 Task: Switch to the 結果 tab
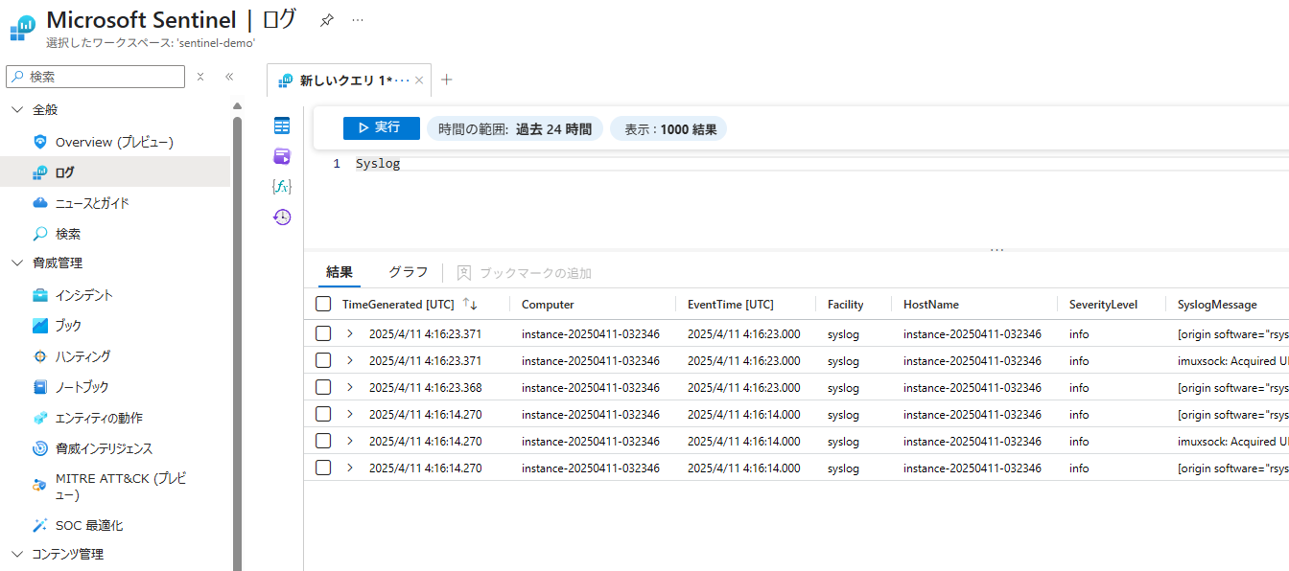[340, 272]
